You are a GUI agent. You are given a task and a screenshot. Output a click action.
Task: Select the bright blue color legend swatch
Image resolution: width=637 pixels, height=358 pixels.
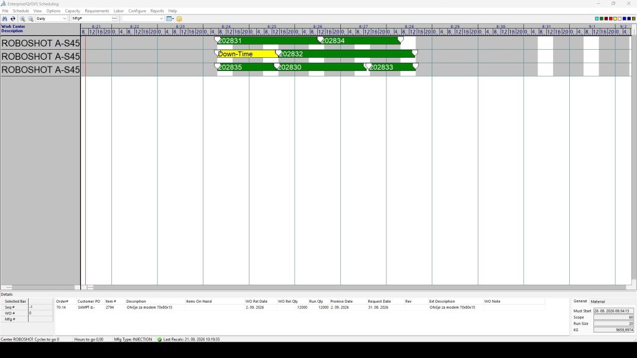point(625,19)
